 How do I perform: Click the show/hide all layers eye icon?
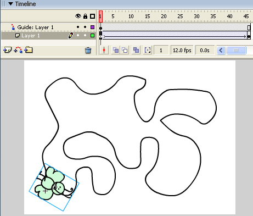(78, 16)
